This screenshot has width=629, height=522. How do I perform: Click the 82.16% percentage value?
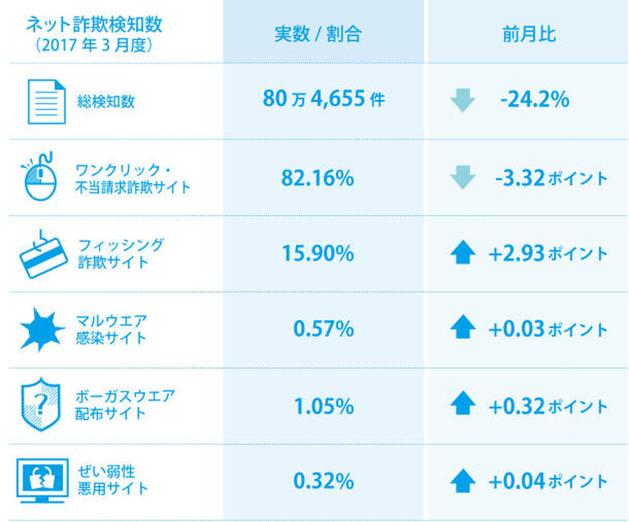point(318,178)
